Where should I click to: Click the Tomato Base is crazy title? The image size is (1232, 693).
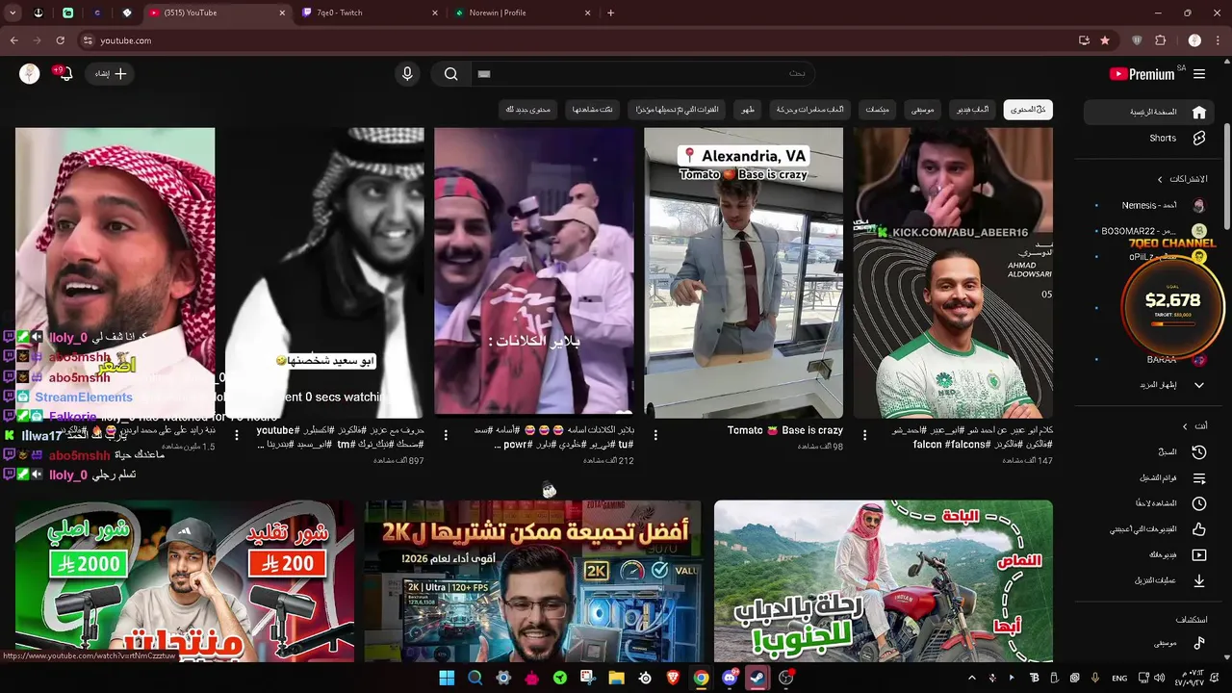(784, 430)
